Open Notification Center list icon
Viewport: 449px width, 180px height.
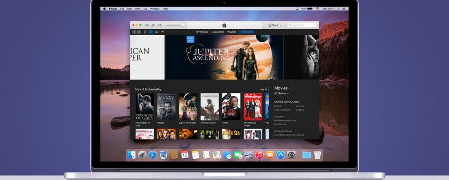345,9
